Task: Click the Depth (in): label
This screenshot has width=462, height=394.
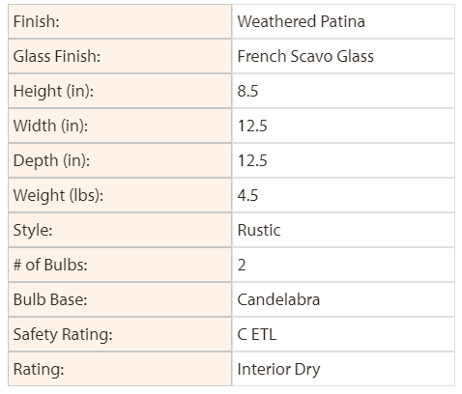Action: click(x=51, y=160)
